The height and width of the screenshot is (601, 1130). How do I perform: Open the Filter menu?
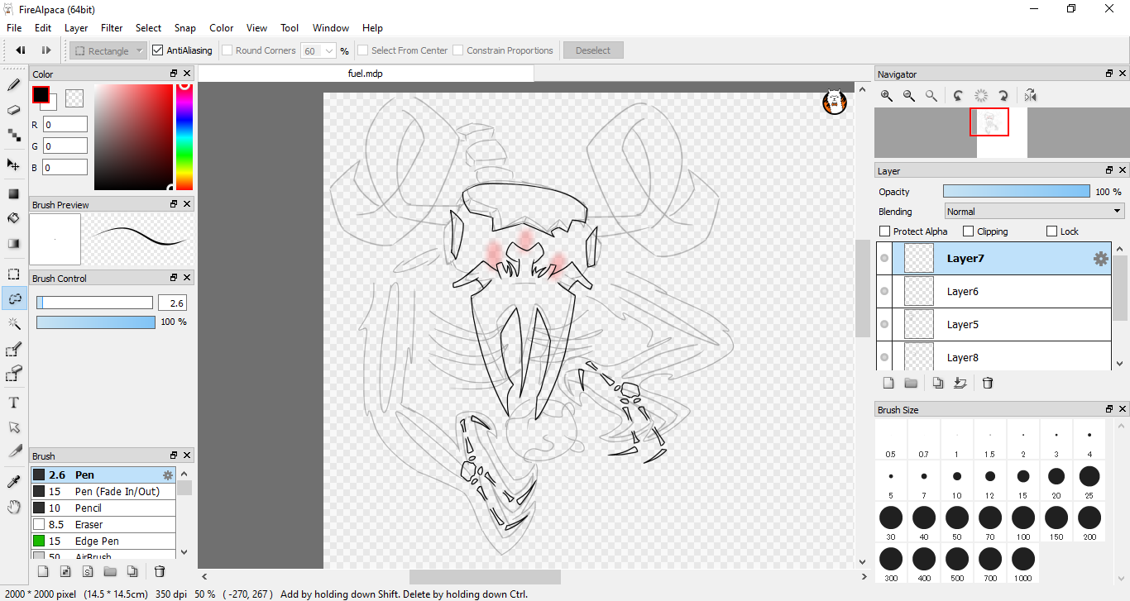[x=112, y=28]
